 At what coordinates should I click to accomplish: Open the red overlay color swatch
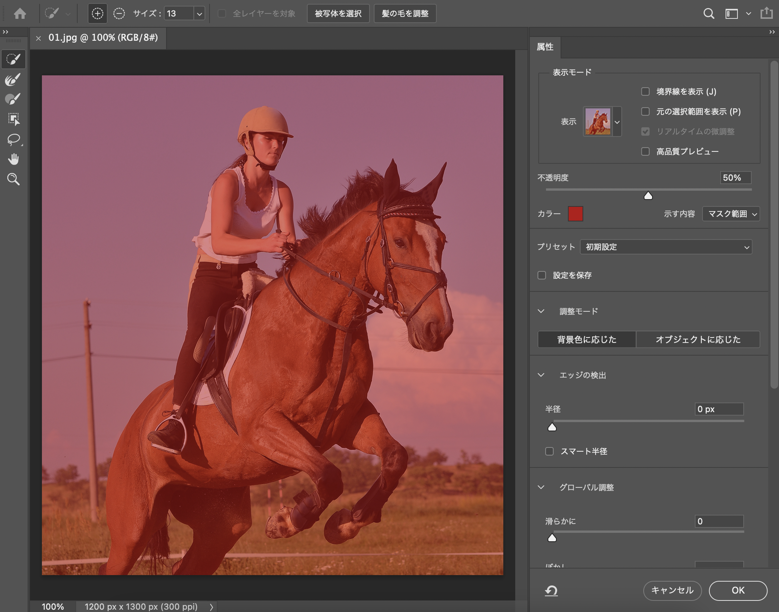[575, 214]
